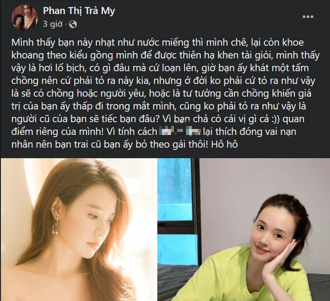This screenshot has height=301, width=330.
Task: Open the Phan Thị Trà My profile link
Action: click(x=79, y=11)
